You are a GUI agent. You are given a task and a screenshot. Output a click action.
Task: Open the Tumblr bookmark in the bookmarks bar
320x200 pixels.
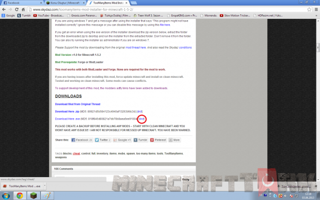coord(24,16)
